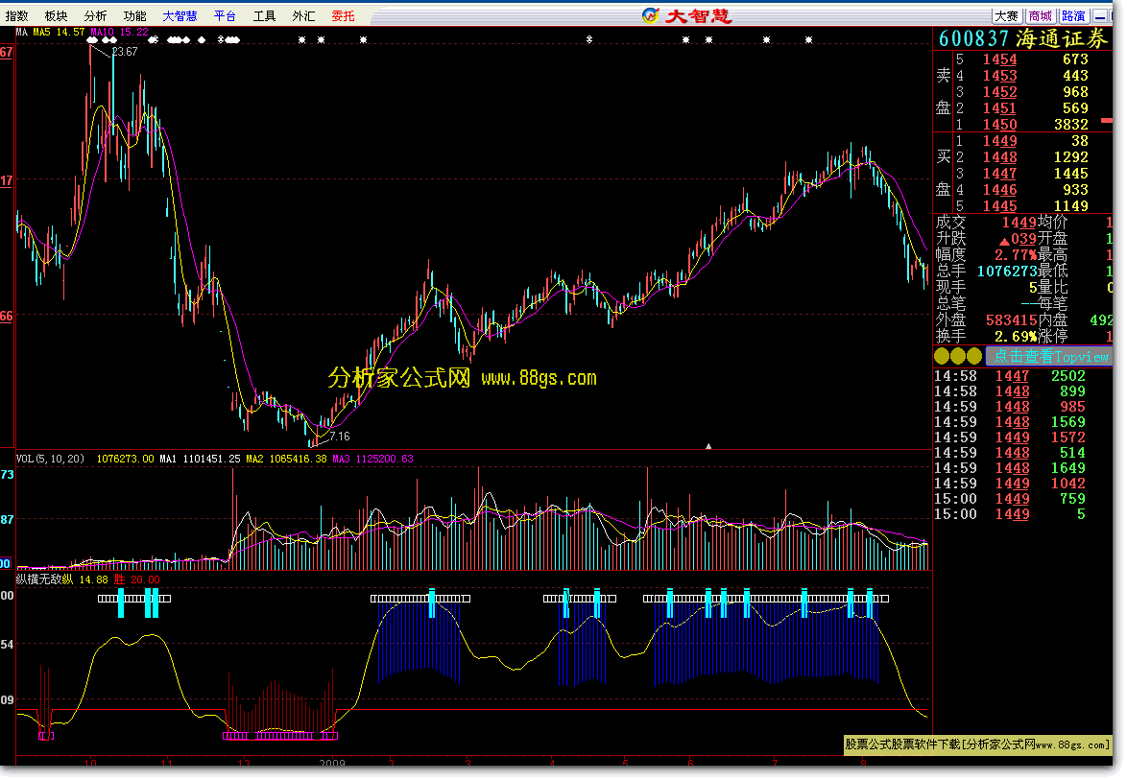Click buy level 3 price 1447
Screen dimensions: 1127x780
[999, 173]
